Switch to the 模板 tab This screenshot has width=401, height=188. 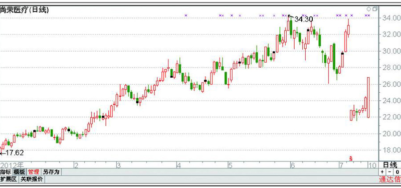tap(19, 171)
